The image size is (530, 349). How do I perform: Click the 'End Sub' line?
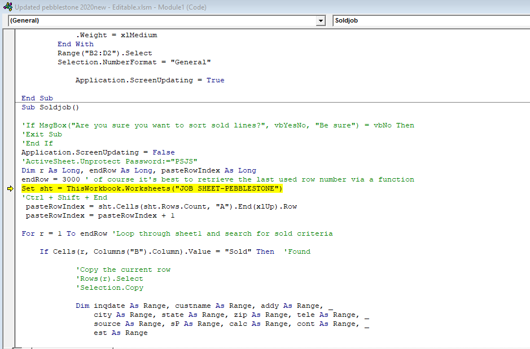[37, 98]
